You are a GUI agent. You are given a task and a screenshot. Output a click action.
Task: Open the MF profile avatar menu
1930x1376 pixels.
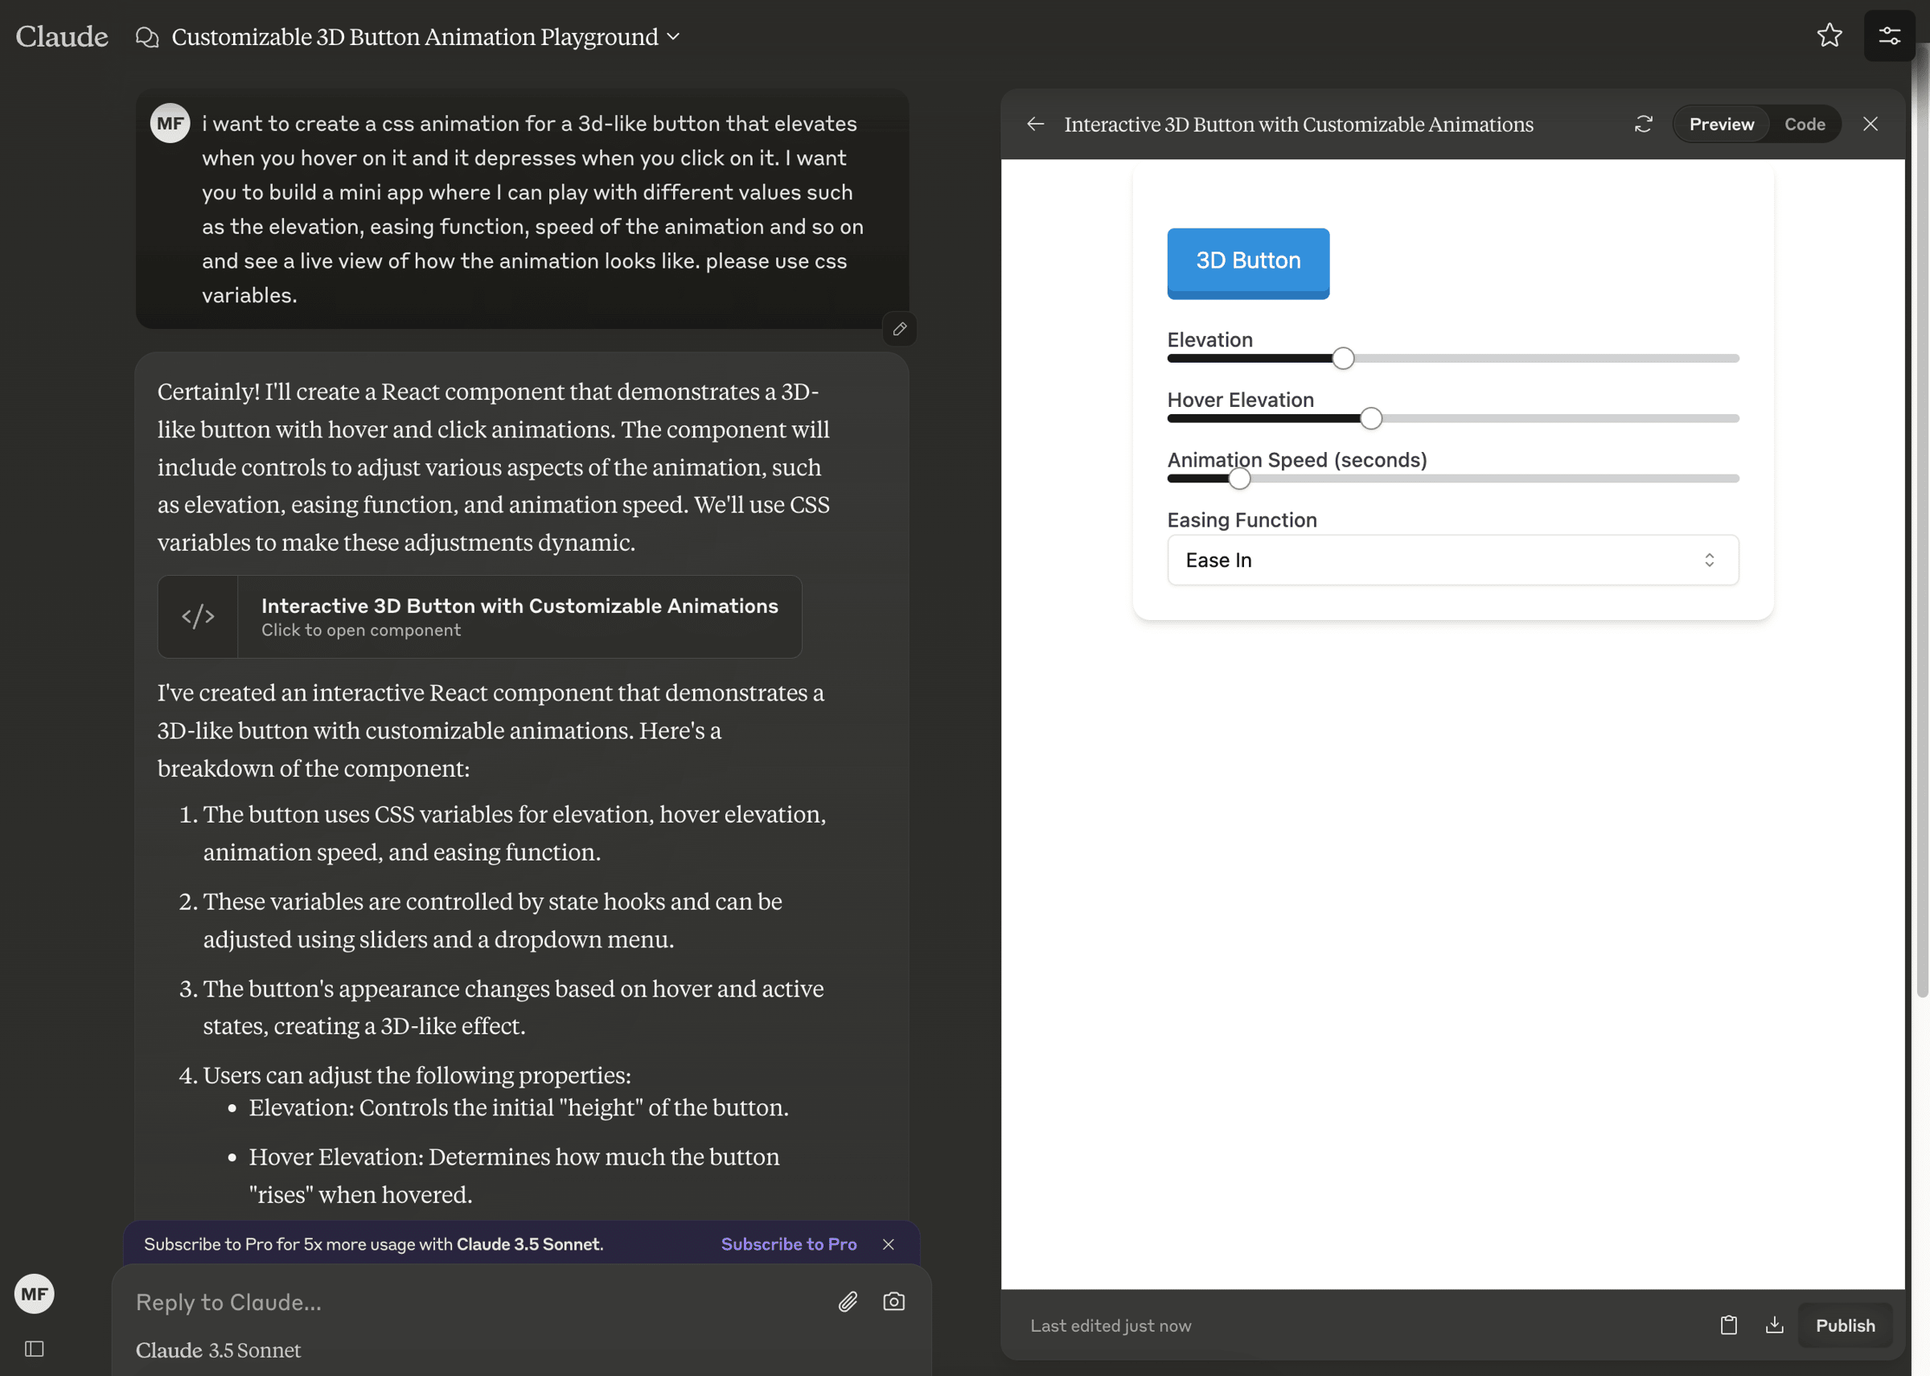(34, 1294)
